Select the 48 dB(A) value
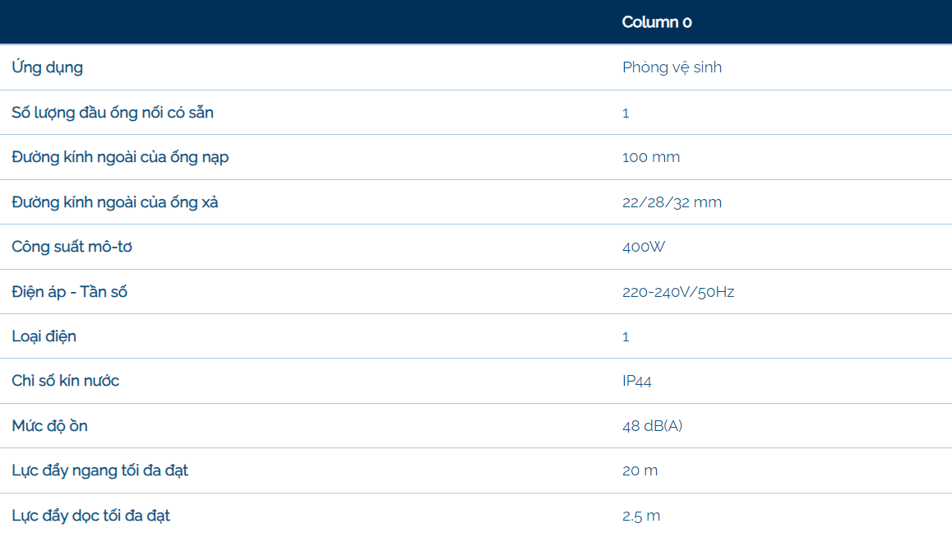 point(653,426)
